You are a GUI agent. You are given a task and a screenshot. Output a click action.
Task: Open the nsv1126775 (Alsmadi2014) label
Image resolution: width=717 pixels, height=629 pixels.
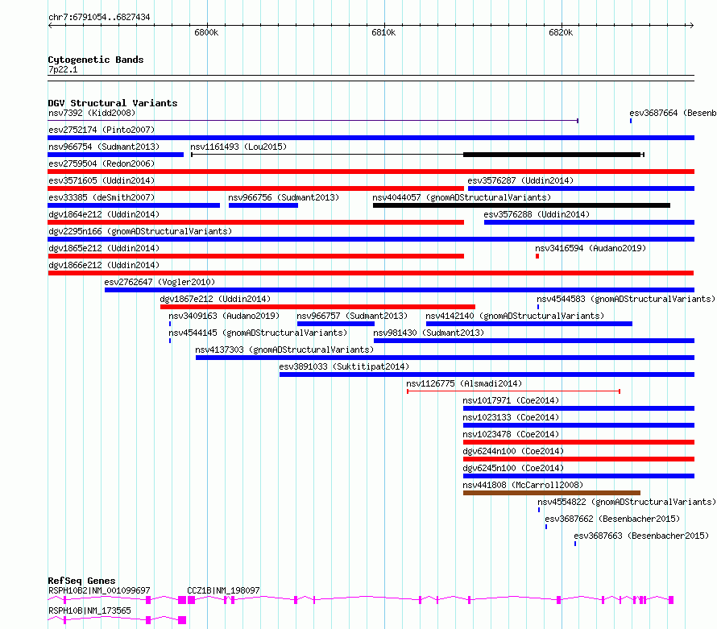[464, 383]
